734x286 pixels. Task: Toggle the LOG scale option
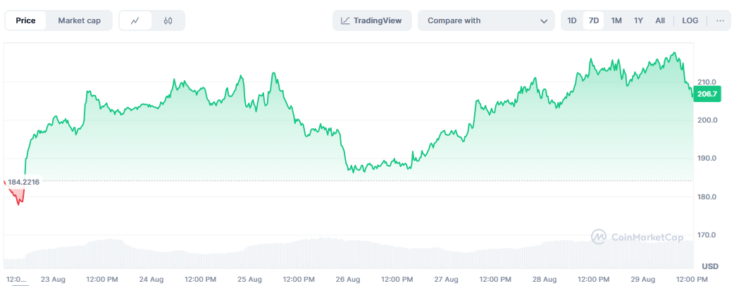690,20
